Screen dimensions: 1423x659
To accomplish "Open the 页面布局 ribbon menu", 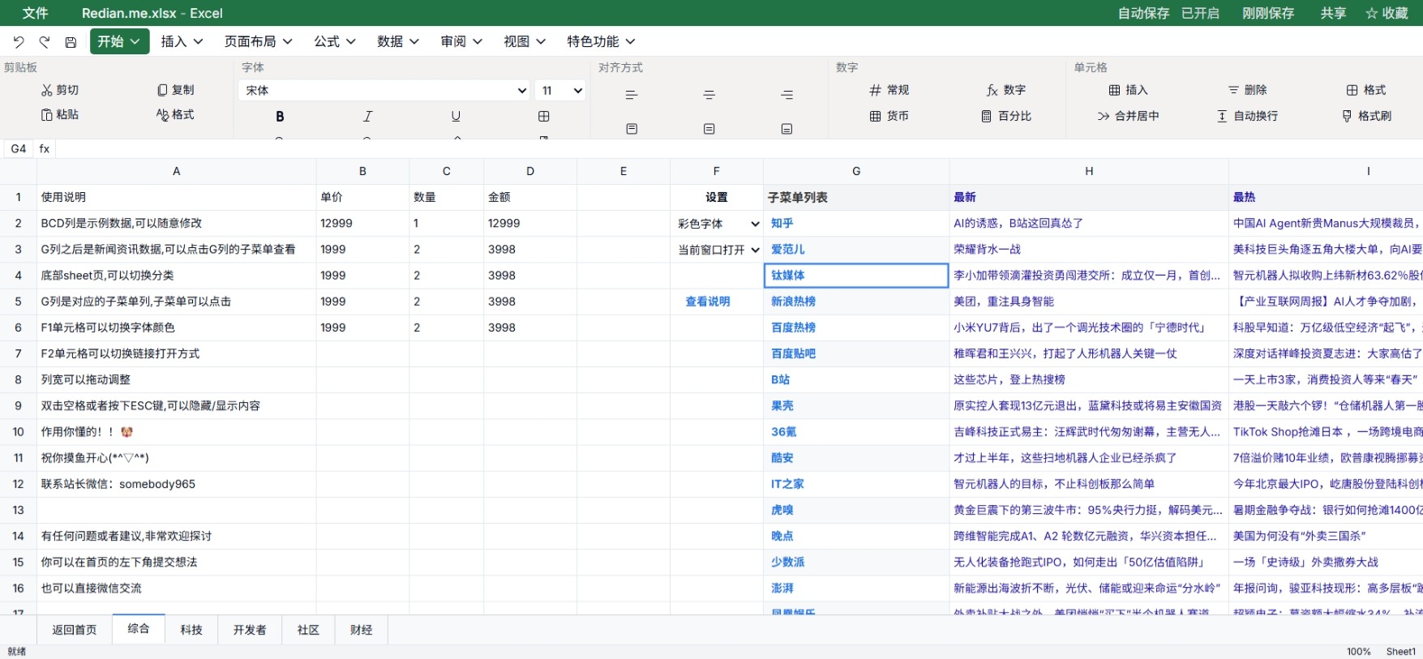I will tap(258, 41).
